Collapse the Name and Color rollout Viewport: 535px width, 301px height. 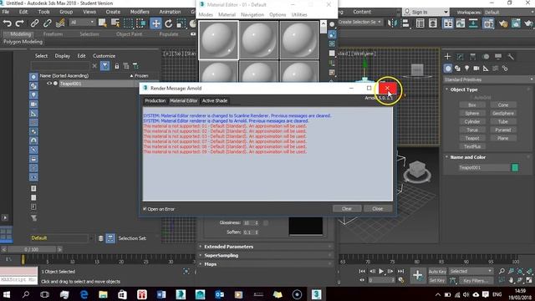(467, 157)
